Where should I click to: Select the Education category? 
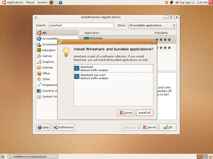click(47, 50)
